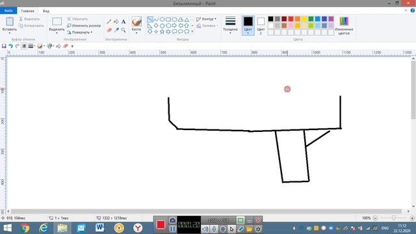Click the vertical scrollbar down arrow
Image resolution: width=416 pixels, height=234 pixels.
(413, 207)
